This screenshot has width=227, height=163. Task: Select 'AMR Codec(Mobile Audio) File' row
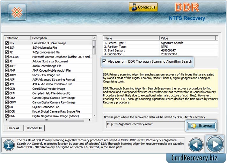pos(48,70)
